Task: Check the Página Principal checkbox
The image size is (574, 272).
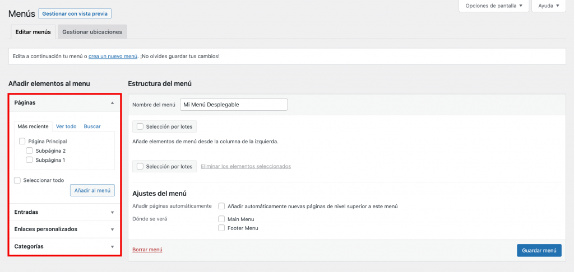Action: pyautogui.click(x=22, y=142)
